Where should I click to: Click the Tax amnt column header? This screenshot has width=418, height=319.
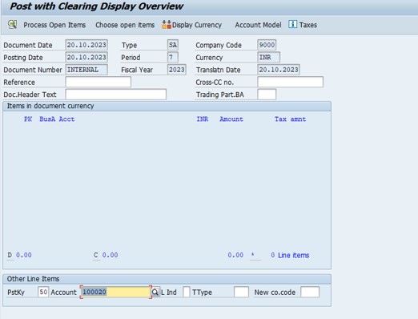tap(291, 119)
